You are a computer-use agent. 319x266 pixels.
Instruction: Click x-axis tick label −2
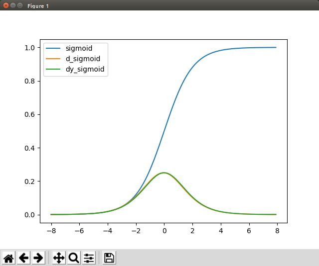coord(136,231)
